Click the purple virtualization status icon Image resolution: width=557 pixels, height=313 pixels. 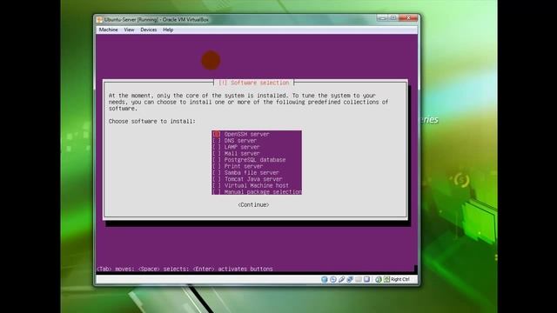pyautogui.click(x=366, y=279)
